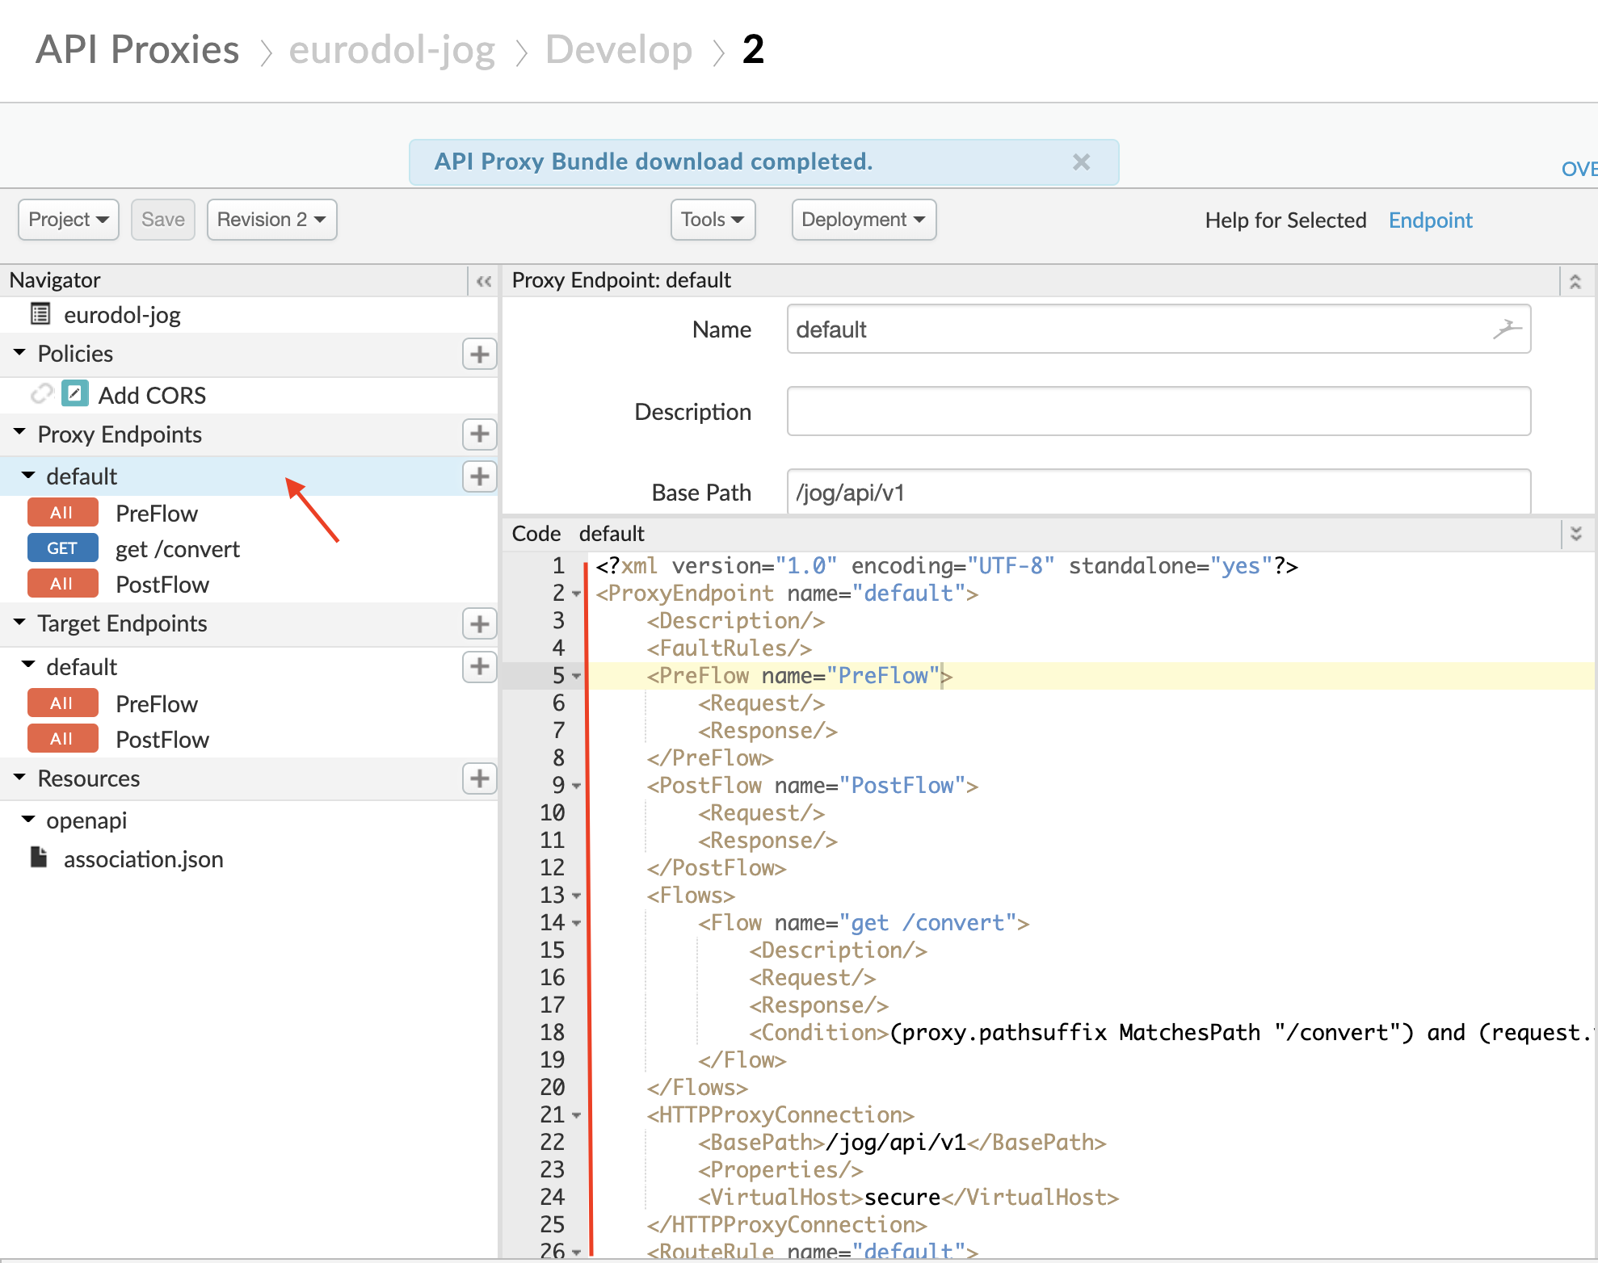The width and height of the screenshot is (1598, 1263).
Task: Click the association.json file icon
Action: (39, 857)
